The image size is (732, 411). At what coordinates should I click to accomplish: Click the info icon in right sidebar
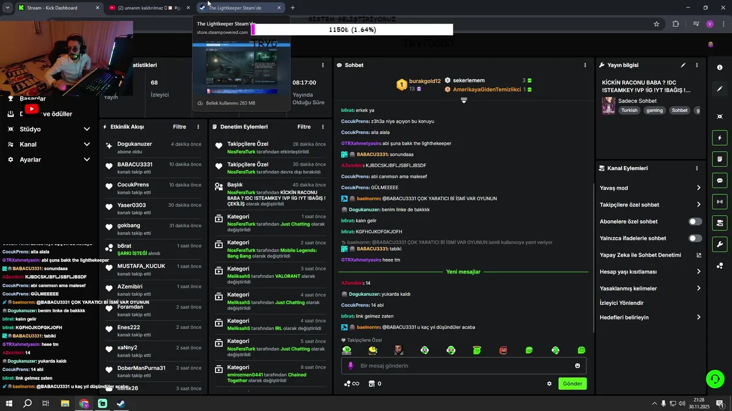click(x=719, y=67)
